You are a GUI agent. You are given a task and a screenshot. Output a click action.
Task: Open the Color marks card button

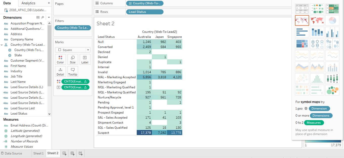60,59
